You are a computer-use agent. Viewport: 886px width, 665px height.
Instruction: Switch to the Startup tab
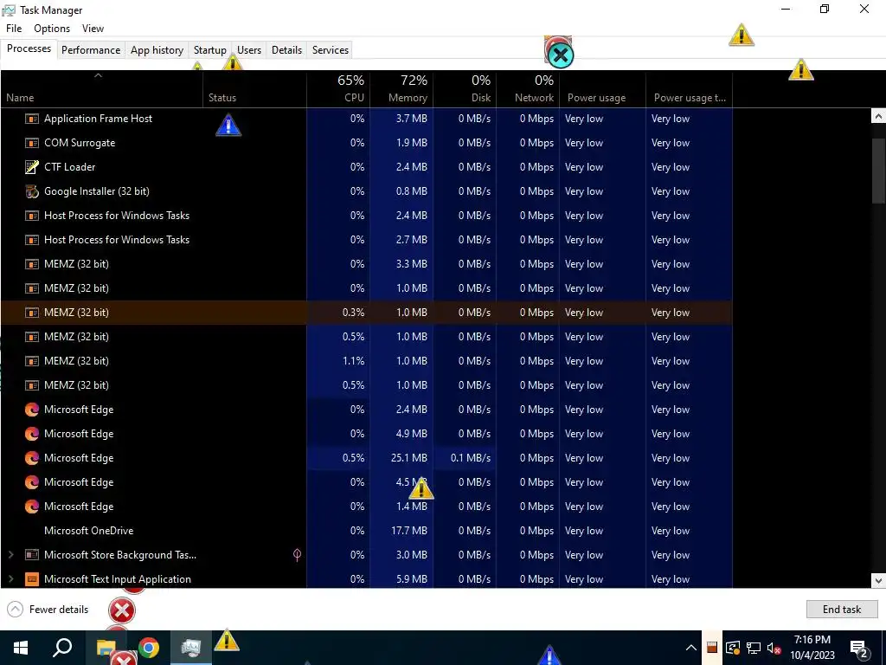click(x=210, y=49)
